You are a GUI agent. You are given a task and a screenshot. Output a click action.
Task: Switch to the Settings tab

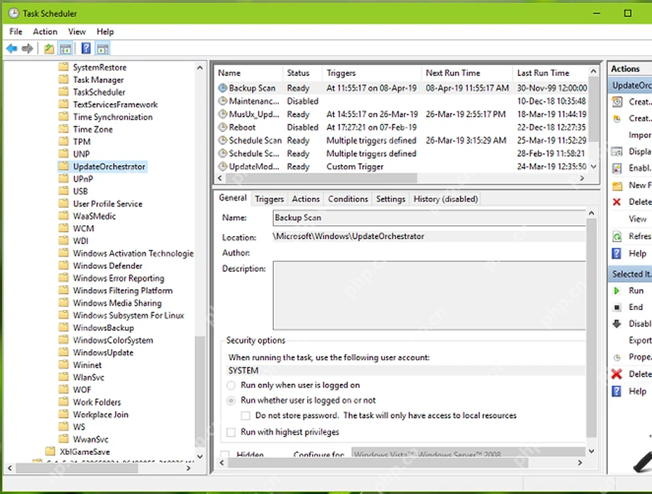(x=390, y=199)
